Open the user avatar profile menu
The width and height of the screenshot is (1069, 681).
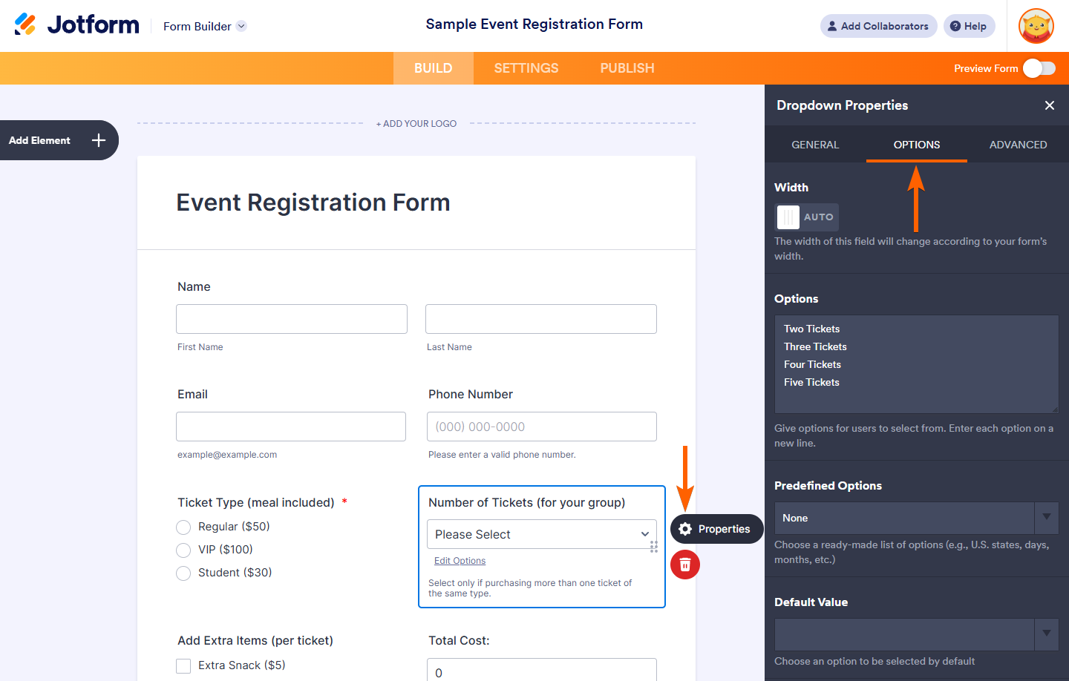click(x=1036, y=26)
